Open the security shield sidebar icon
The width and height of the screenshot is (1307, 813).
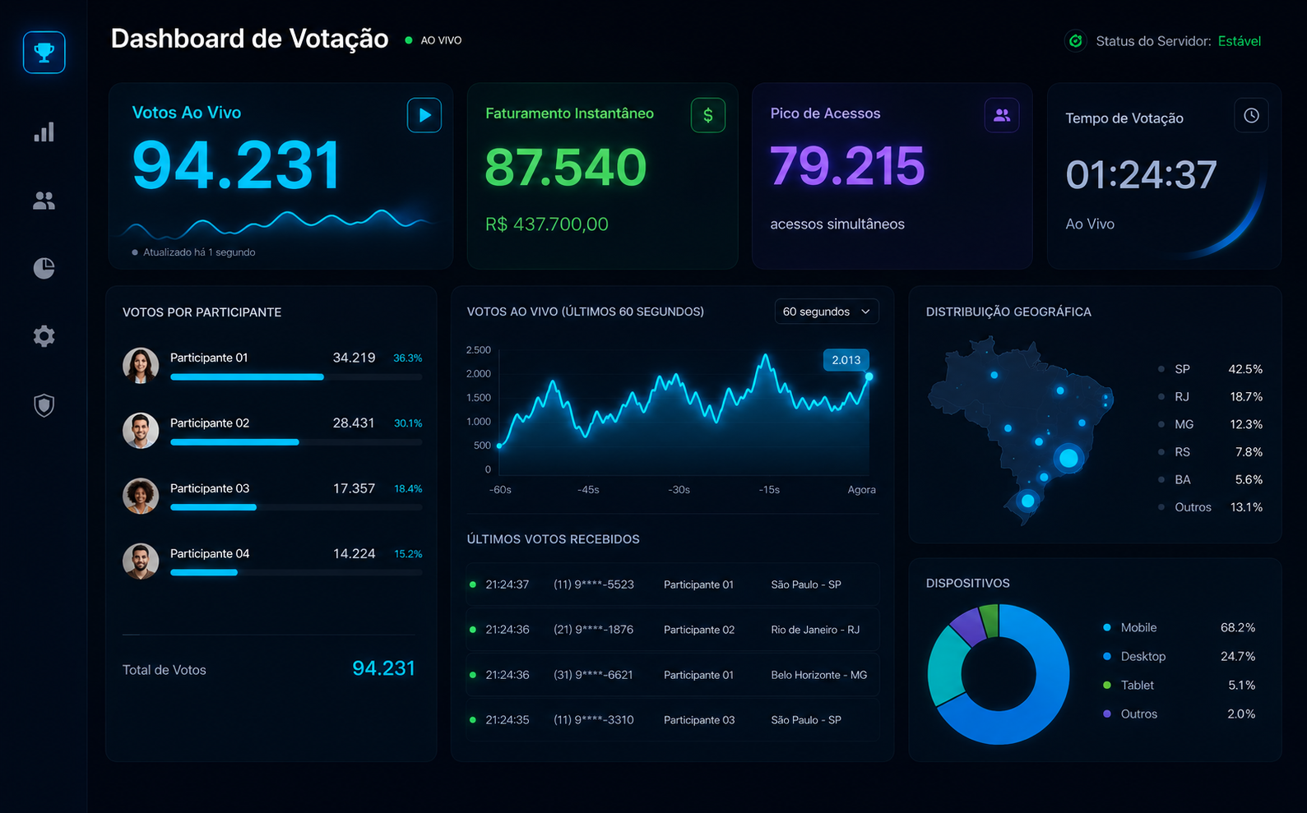[x=44, y=405]
